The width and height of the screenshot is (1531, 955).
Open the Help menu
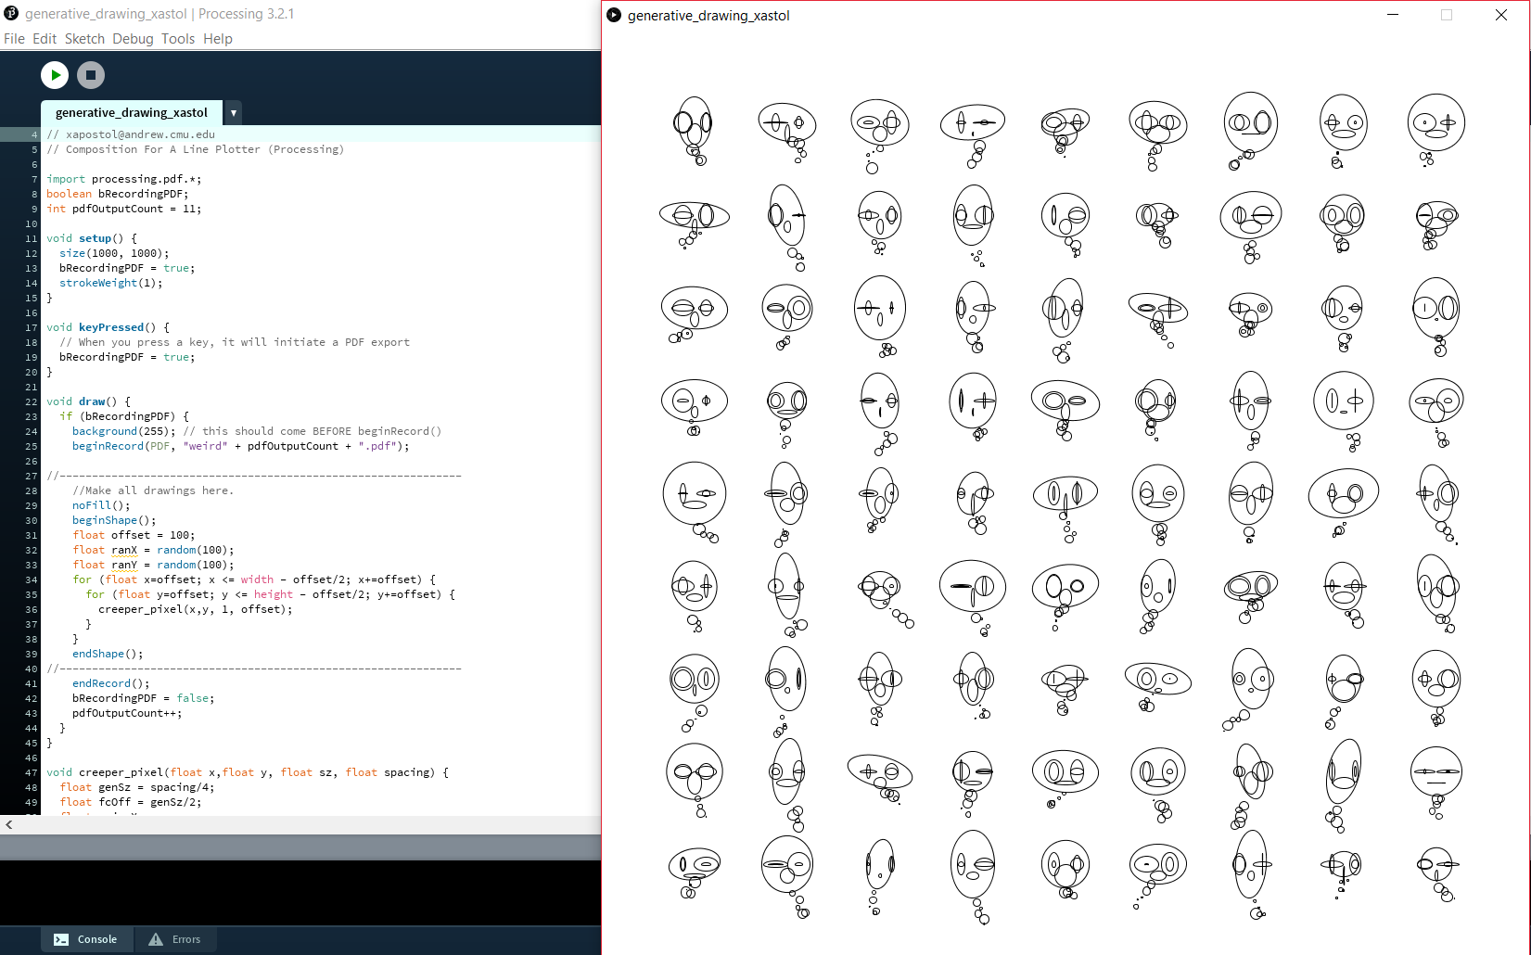(x=218, y=39)
